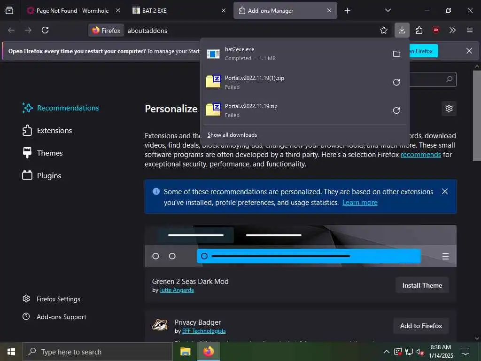481x361 pixels.
Task: Click the Type here to search box
Action: point(98,352)
